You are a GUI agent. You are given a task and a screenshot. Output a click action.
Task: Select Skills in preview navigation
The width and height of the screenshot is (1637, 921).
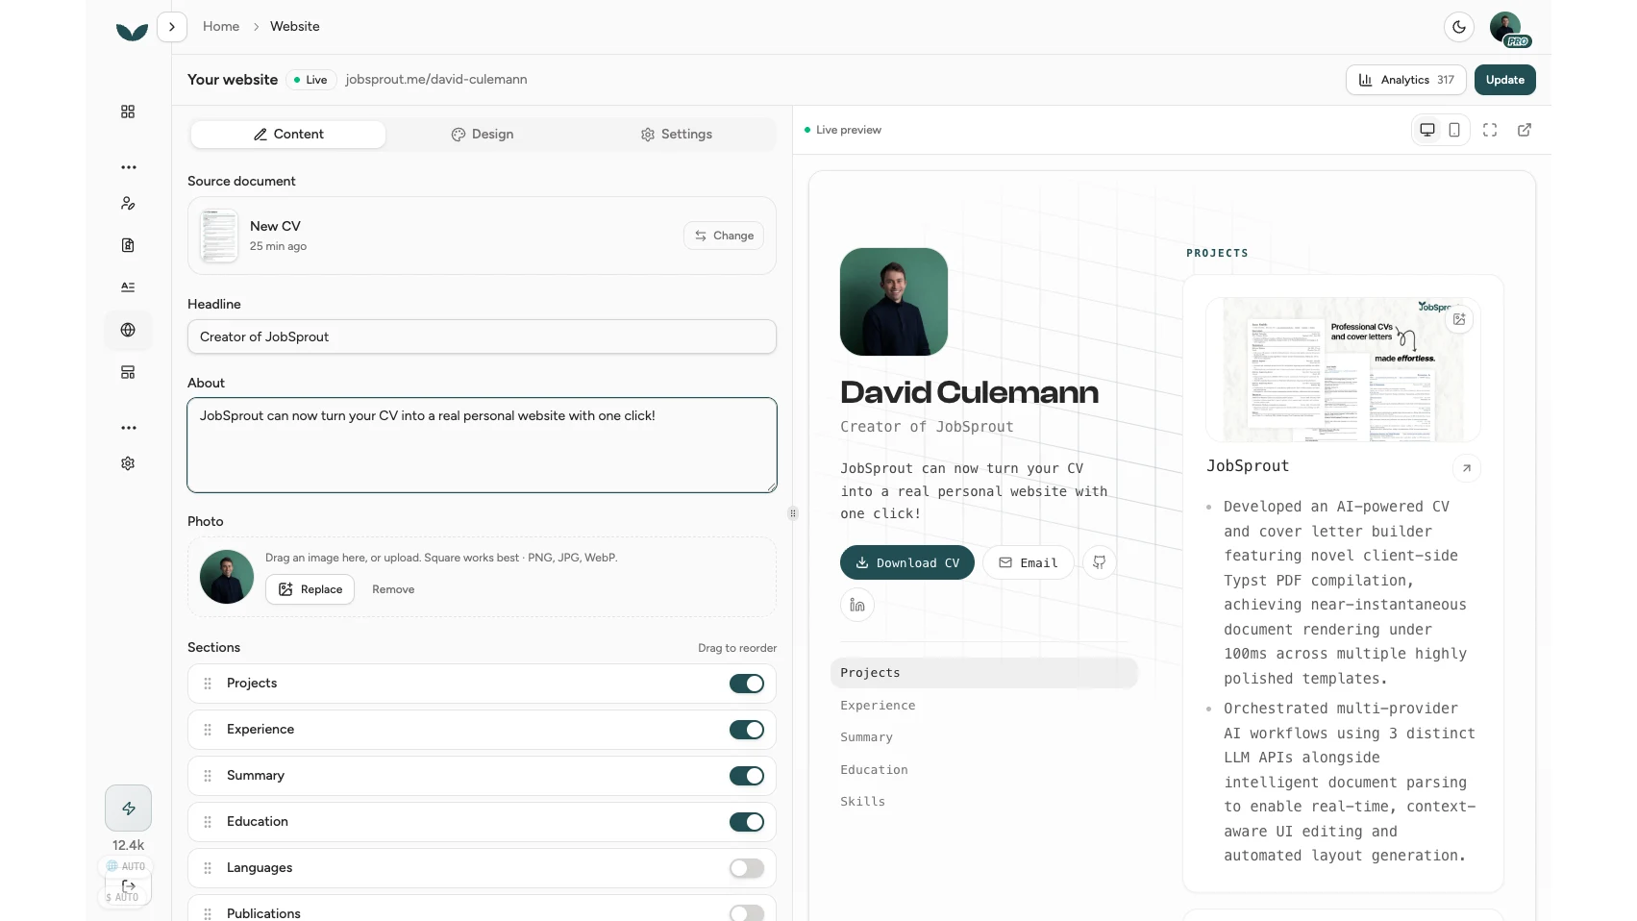[862, 802]
